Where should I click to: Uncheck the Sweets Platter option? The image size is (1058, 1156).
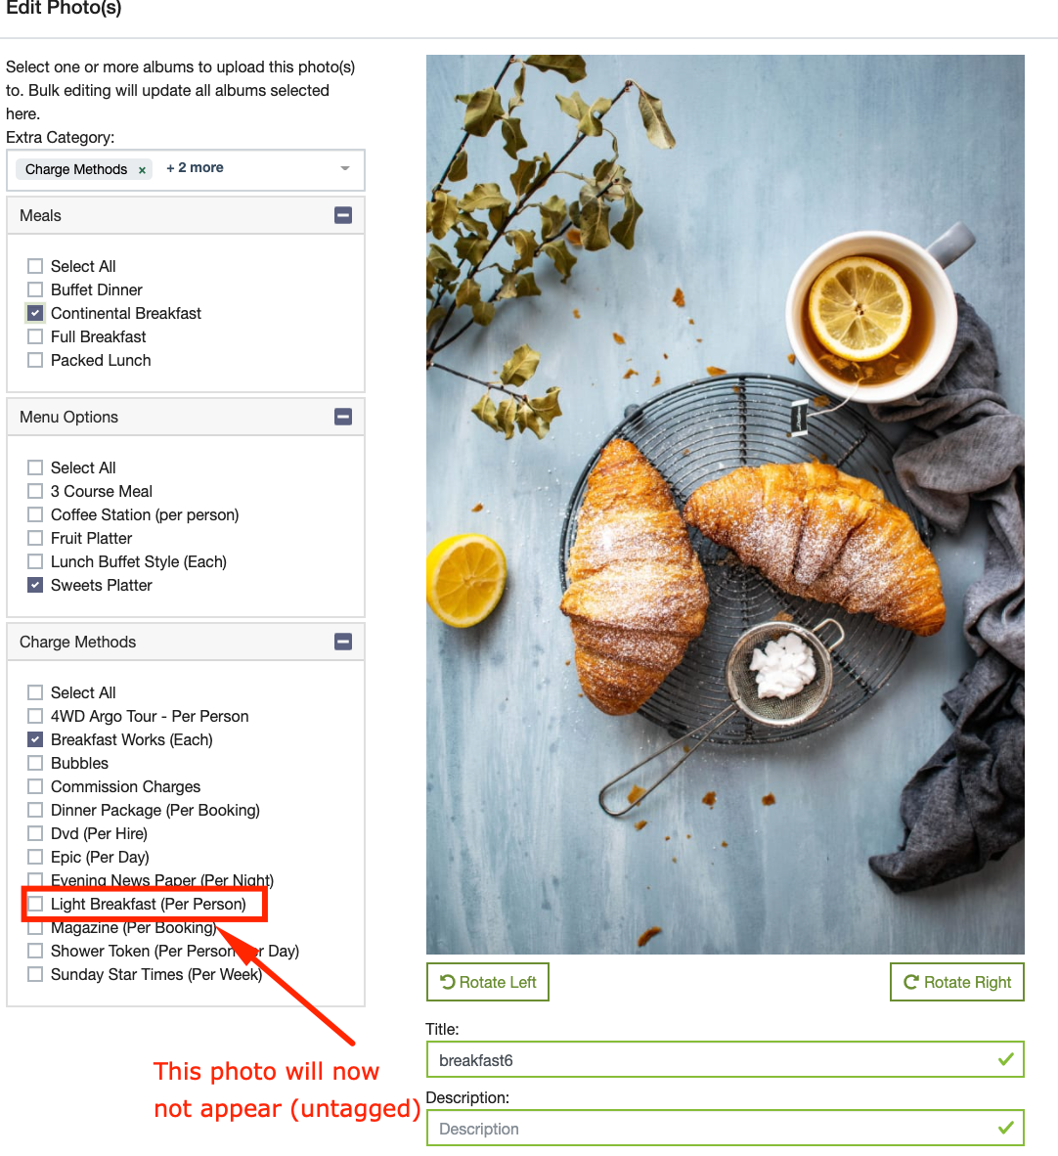[x=34, y=586]
